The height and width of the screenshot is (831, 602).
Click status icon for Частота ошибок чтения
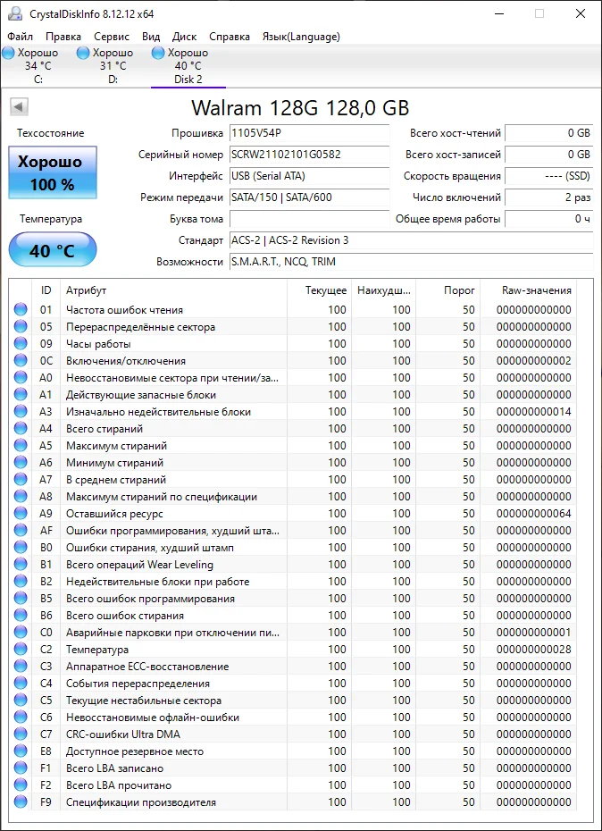[x=21, y=309]
